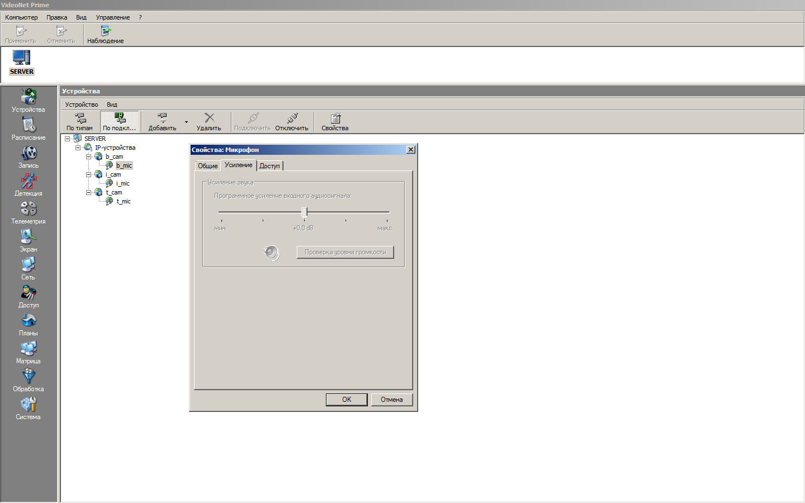Open the Расписание schedule section
The height and width of the screenshot is (503, 805).
[x=28, y=129]
